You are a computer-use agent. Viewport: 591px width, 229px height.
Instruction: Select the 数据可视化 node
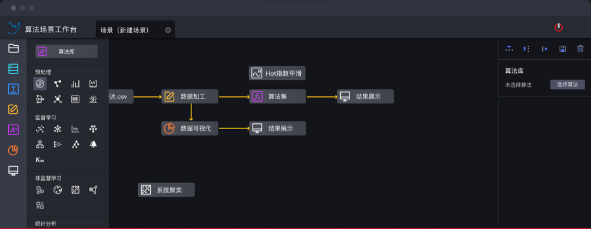(190, 129)
